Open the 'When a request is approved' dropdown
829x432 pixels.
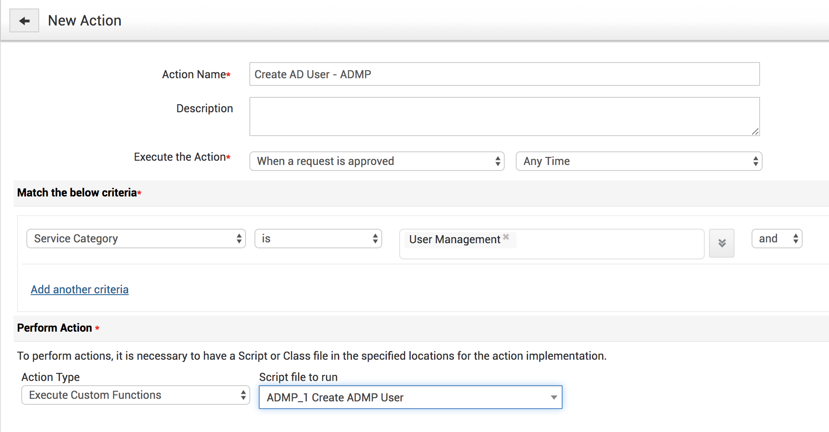tap(377, 161)
